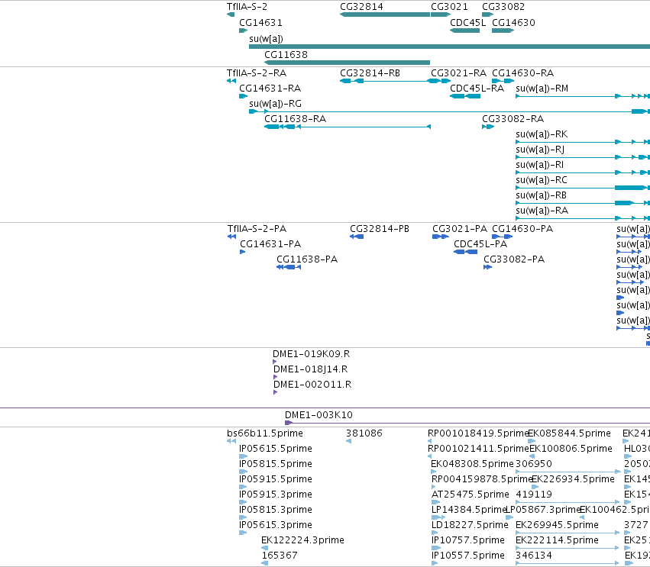Select the IP10757.5prime EST label
Image resolution: width=650 pixels, height=567 pixels.
pyautogui.click(x=468, y=541)
